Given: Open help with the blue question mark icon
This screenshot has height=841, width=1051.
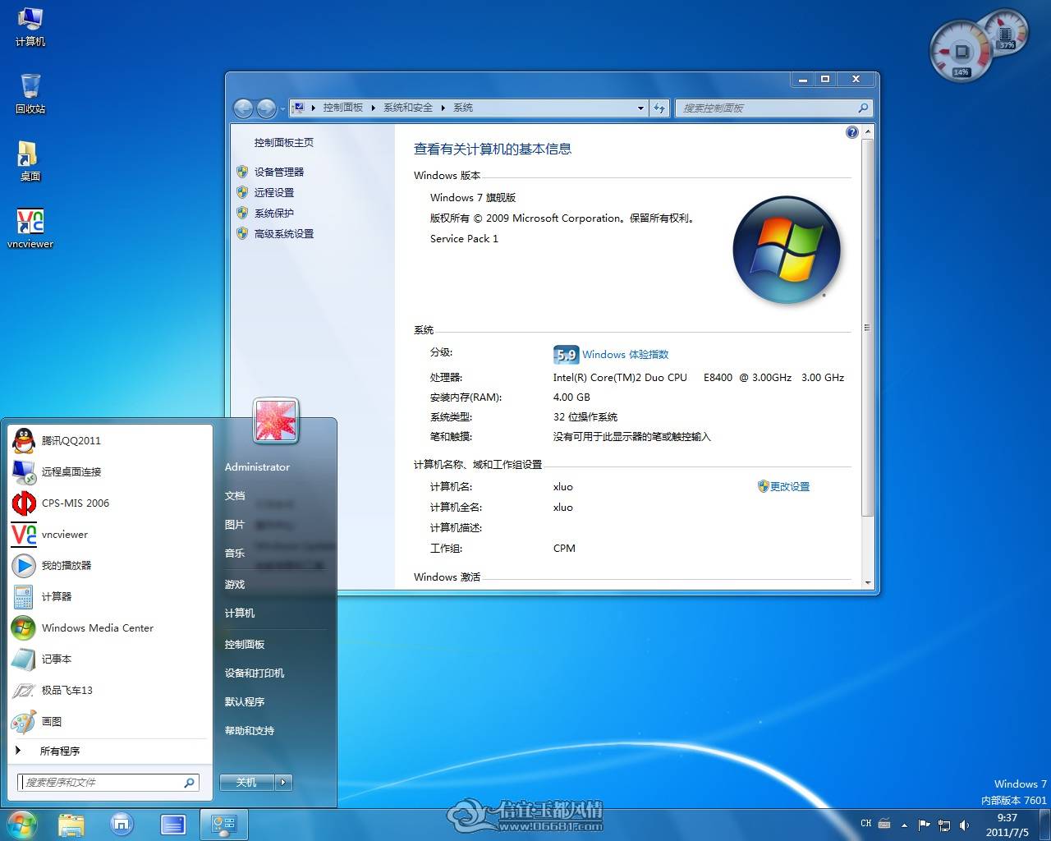Looking at the screenshot, I should click(x=852, y=132).
